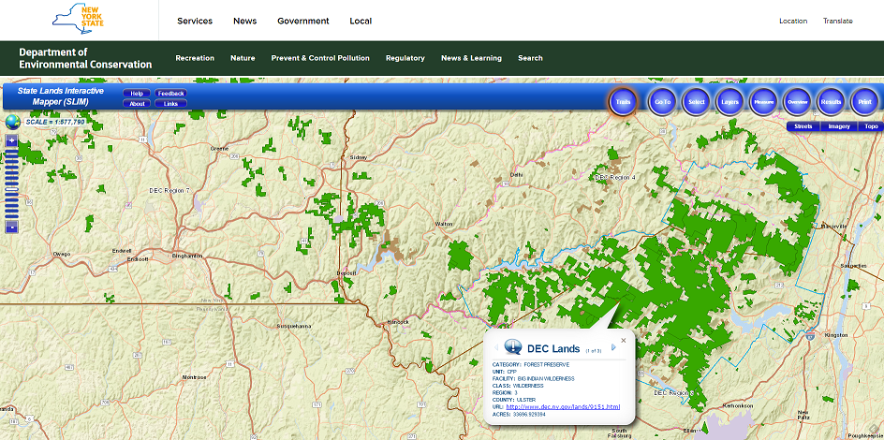Click FACILITY: BIG INDIAN WILDERNESS text
The height and width of the screenshot is (440, 884).
pos(534,378)
